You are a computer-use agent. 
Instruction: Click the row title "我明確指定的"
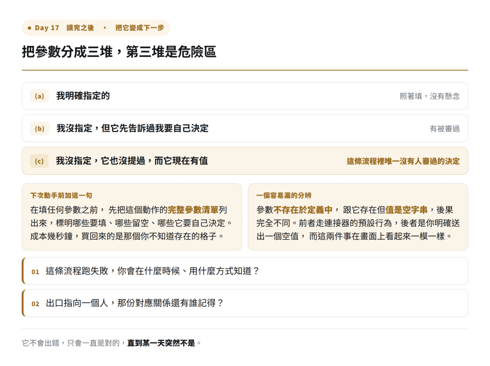83,96
